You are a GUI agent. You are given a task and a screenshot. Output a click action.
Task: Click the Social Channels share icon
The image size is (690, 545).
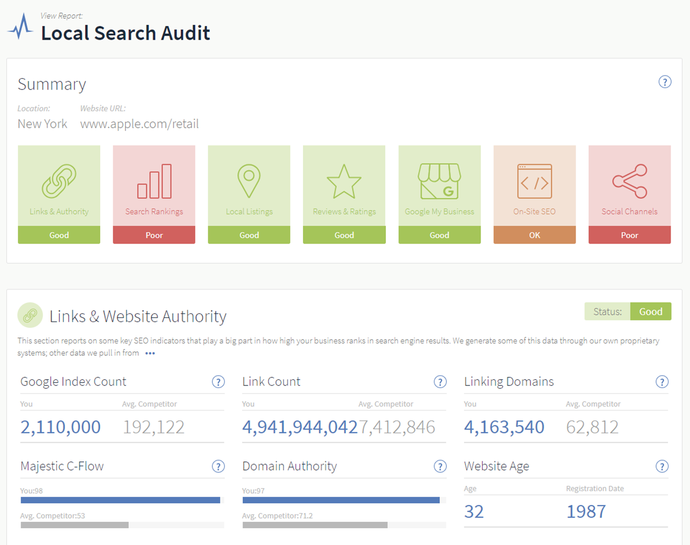pos(629,182)
